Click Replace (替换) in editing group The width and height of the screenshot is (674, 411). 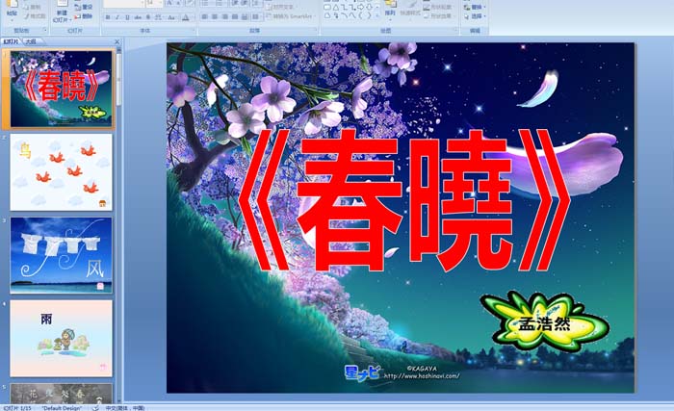(475, 8)
